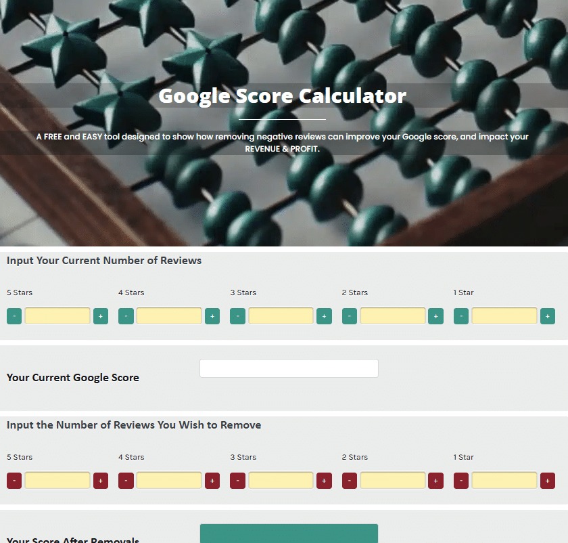Click the 5 Stars current reviews input box
This screenshot has height=543, width=568.
point(57,316)
